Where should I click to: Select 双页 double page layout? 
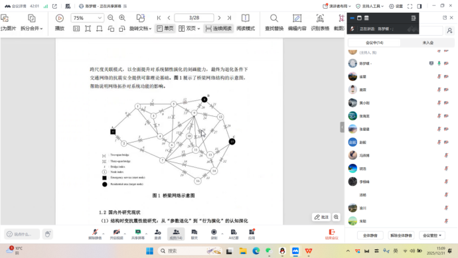pyautogui.click(x=189, y=29)
